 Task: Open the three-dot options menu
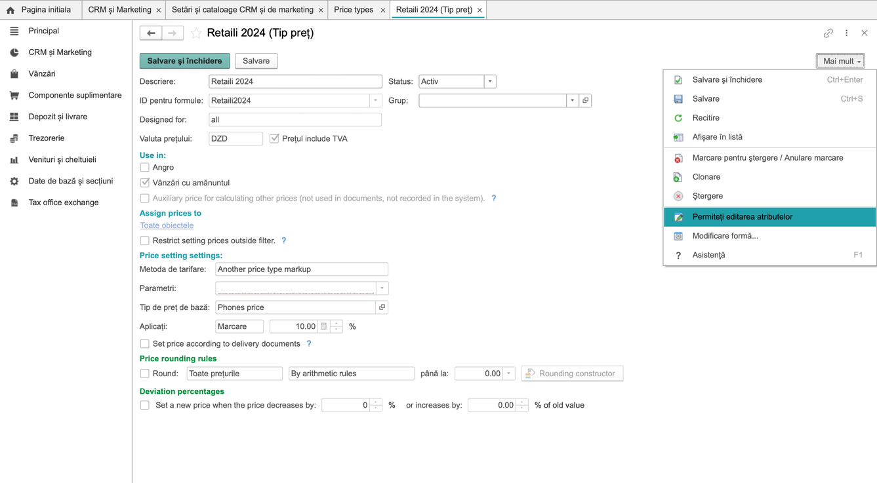coord(847,33)
